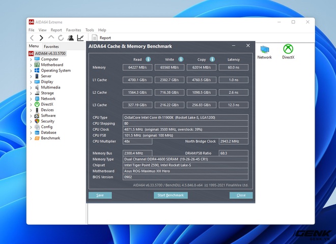This screenshot has width=336, height=244.
Task: Expand the Devices tree node
Action: 31,110
